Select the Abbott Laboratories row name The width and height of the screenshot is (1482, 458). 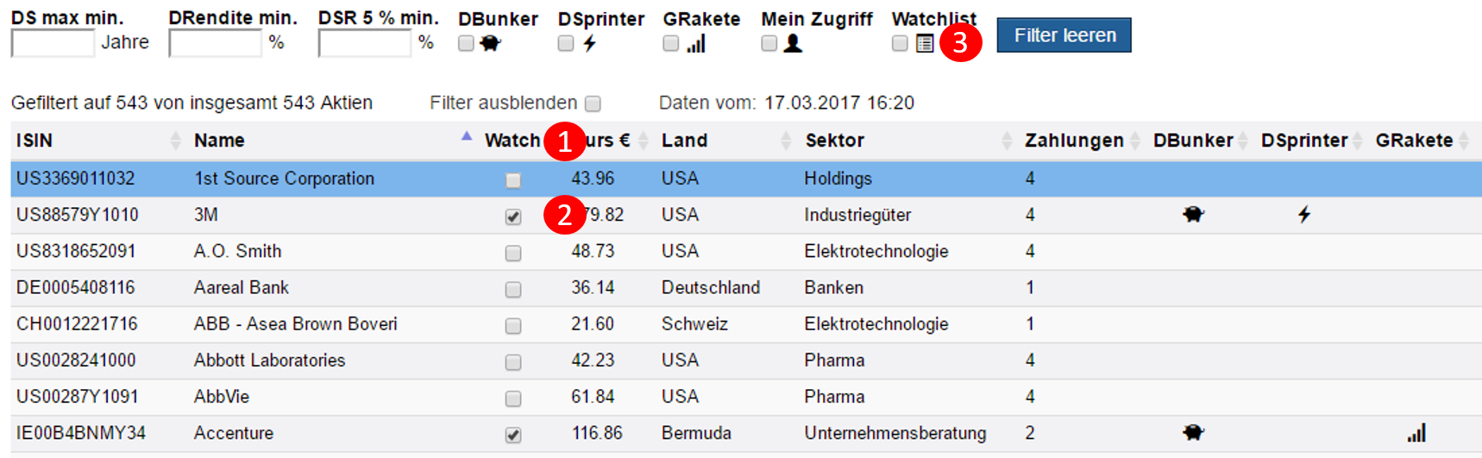click(269, 361)
